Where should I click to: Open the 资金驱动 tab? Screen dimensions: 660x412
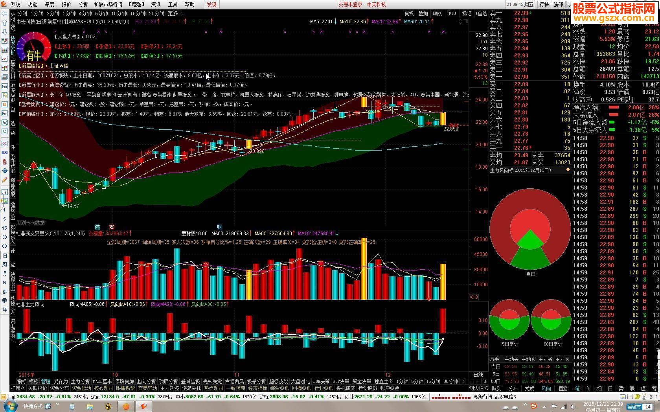pyautogui.click(x=81, y=388)
